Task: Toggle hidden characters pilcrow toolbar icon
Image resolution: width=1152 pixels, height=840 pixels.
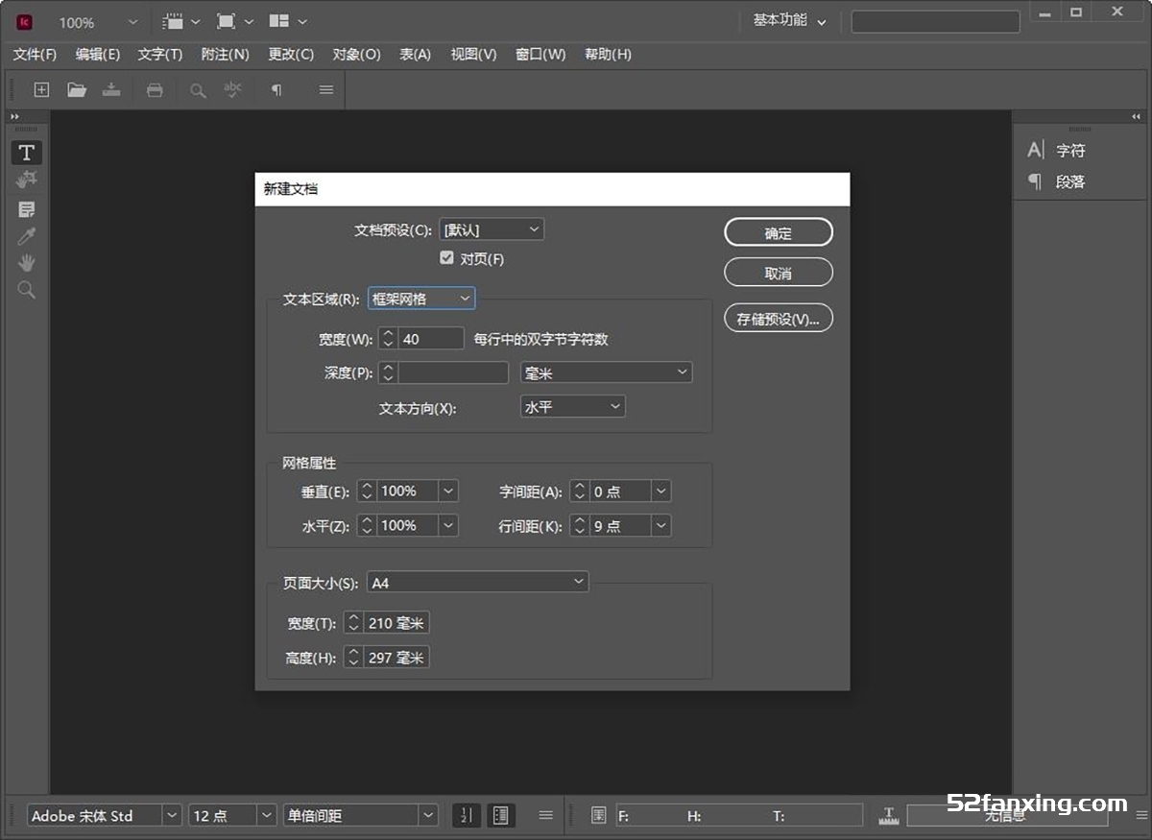Action: [x=276, y=89]
